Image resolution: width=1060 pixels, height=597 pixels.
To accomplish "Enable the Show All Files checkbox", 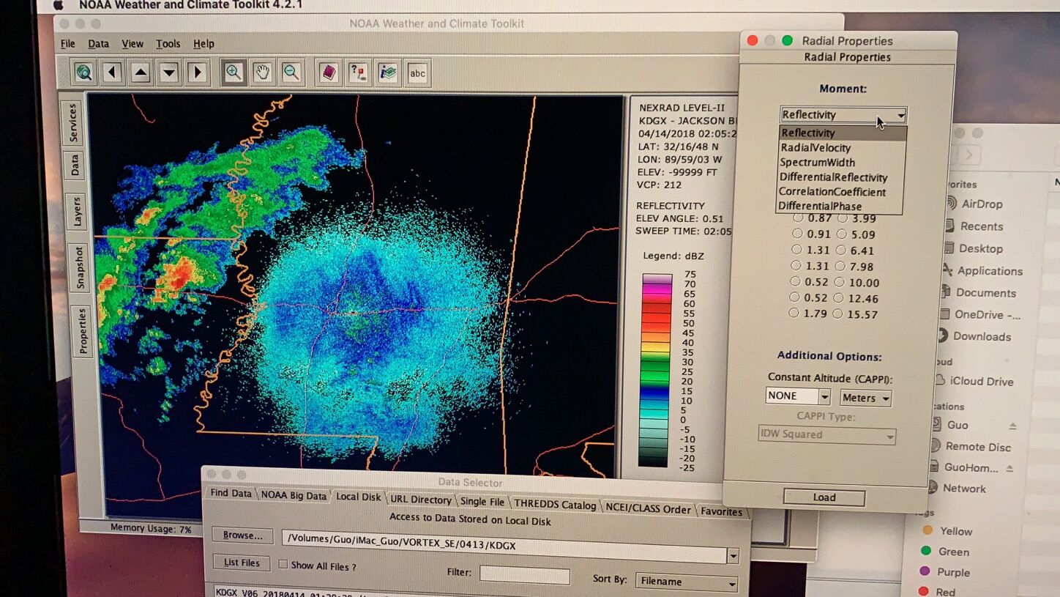I will point(283,565).
